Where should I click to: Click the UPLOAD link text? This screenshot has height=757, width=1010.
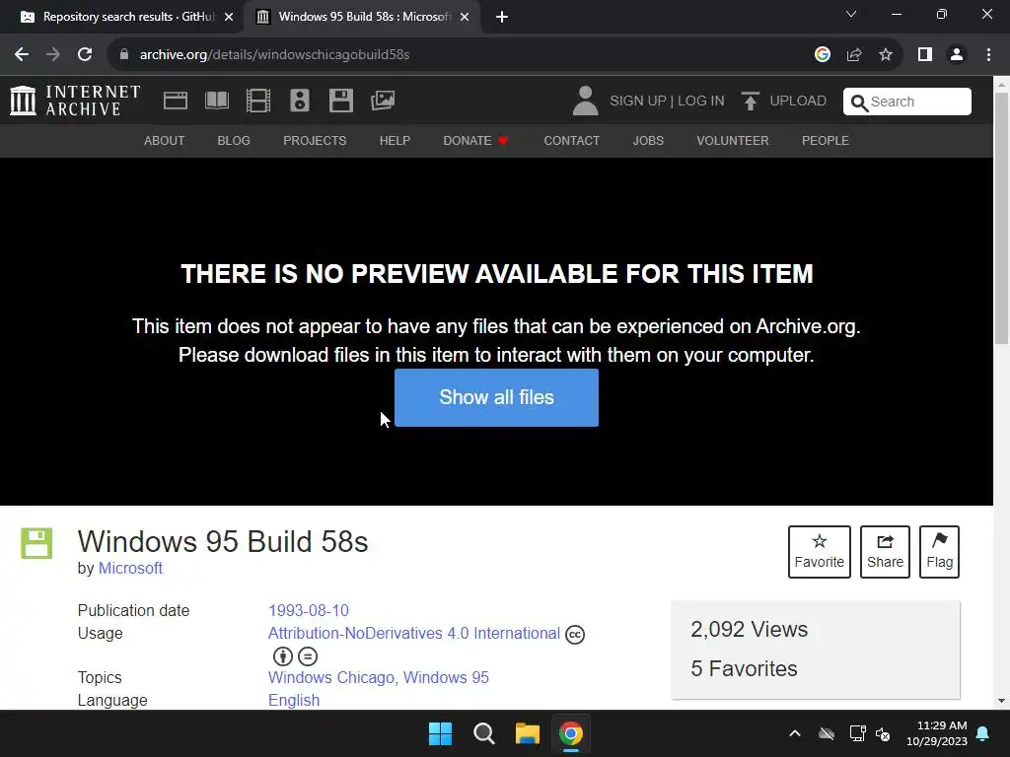pos(798,102)
